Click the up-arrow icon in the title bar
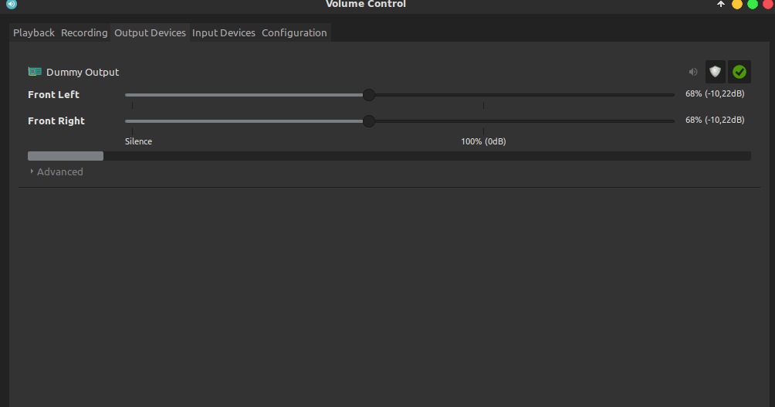The width and height of the screenshot is (775, 407). (721, 4)
